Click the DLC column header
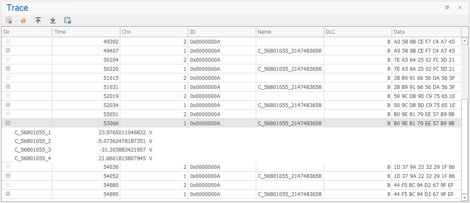The height and width of the screenshot is (203, 470). click(357, 32)
